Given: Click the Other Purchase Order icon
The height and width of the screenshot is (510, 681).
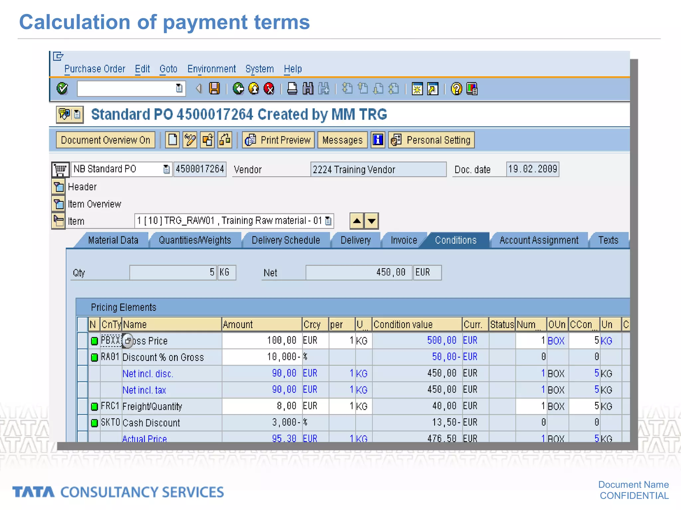Looking at the screenshot, I should tap(207, 140).
